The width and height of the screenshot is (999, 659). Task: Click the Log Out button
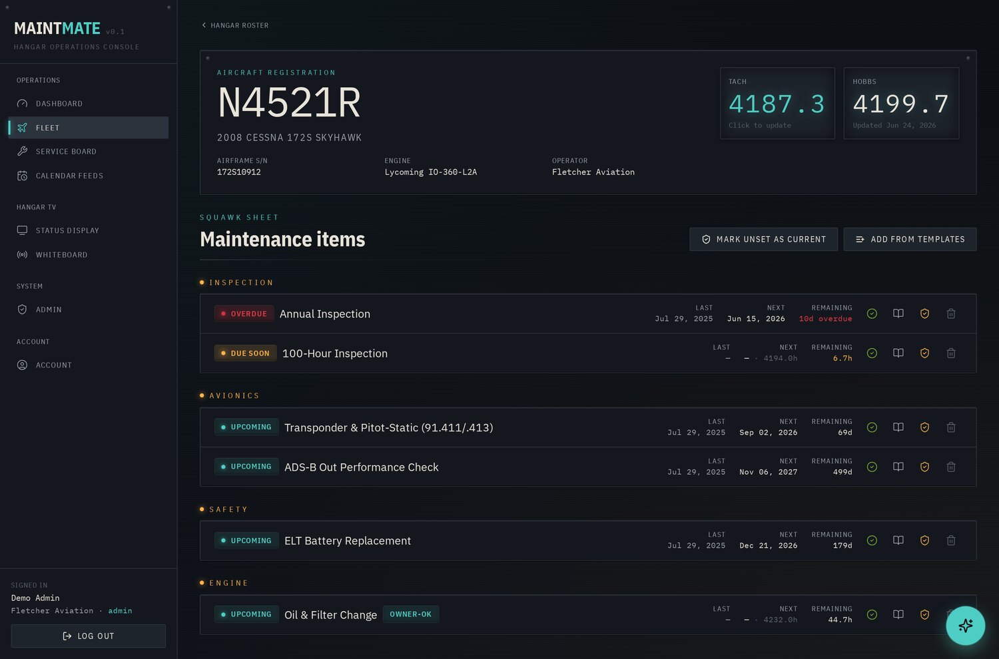(88, 636)
